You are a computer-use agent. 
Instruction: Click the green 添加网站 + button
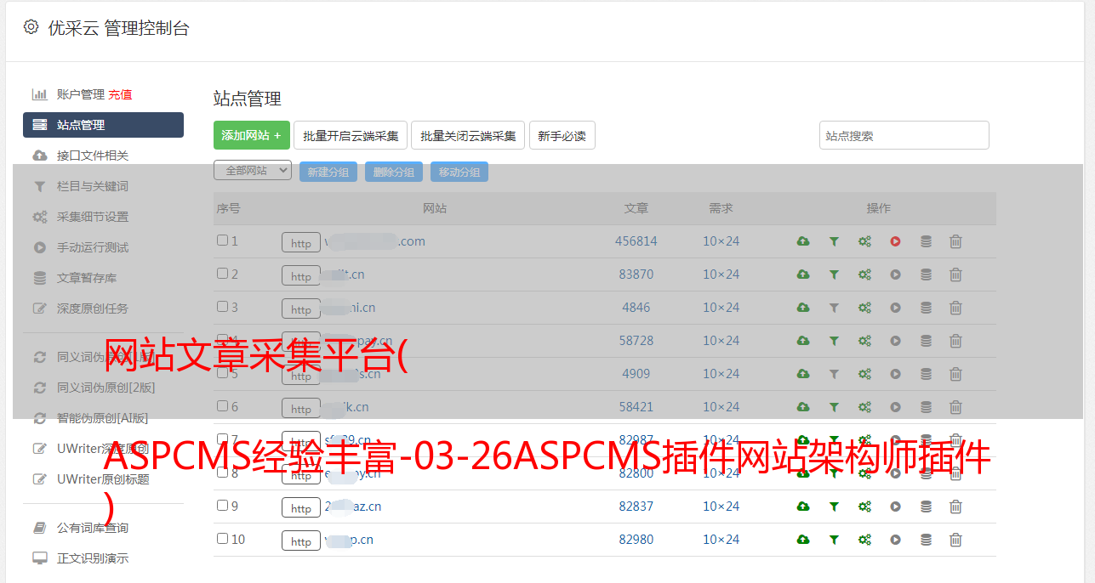pyautogui.click(x=252, y=135)
